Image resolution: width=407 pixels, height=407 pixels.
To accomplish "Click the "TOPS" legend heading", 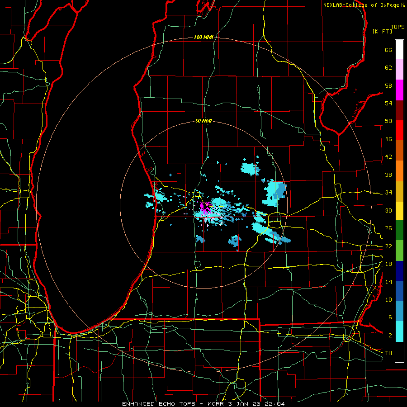I will coord(398,27).
